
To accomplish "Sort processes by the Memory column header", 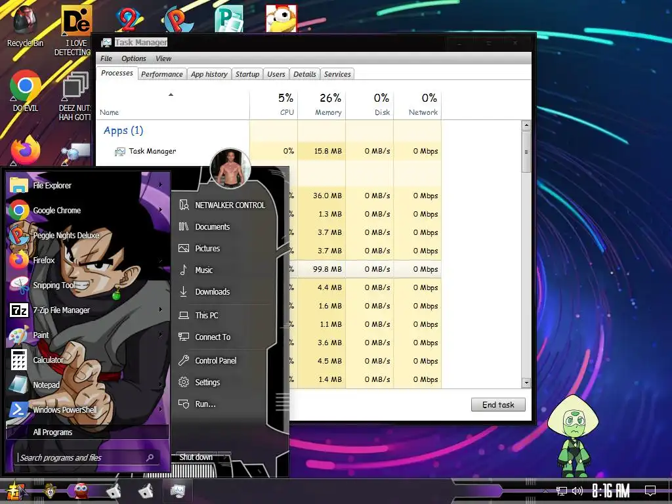I will 322,104.
